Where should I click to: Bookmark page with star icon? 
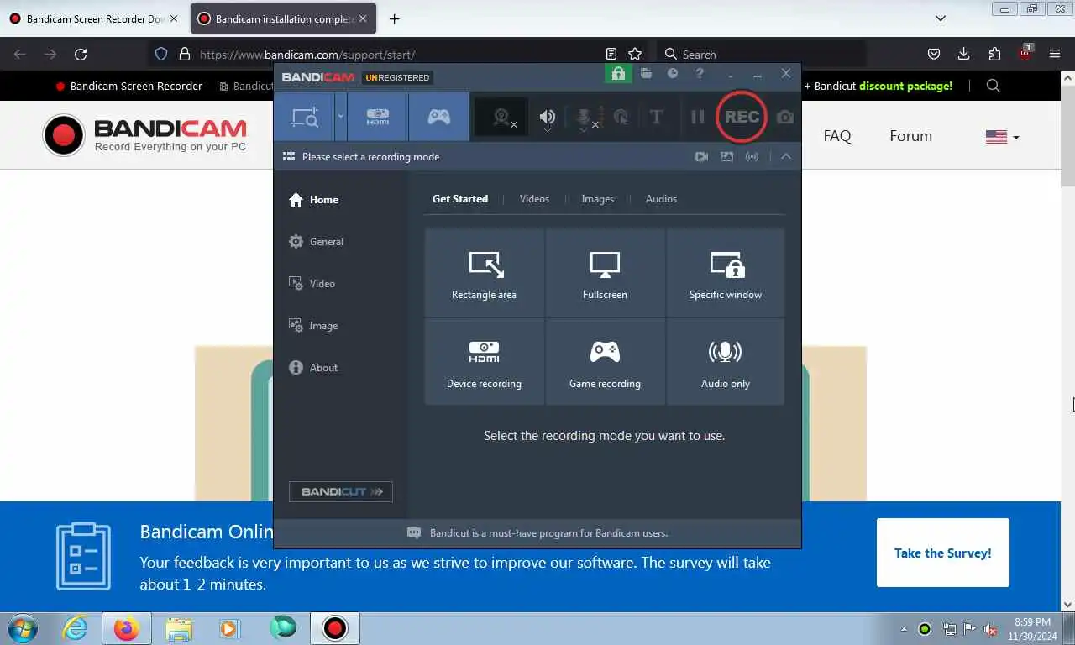pos(635,54)
